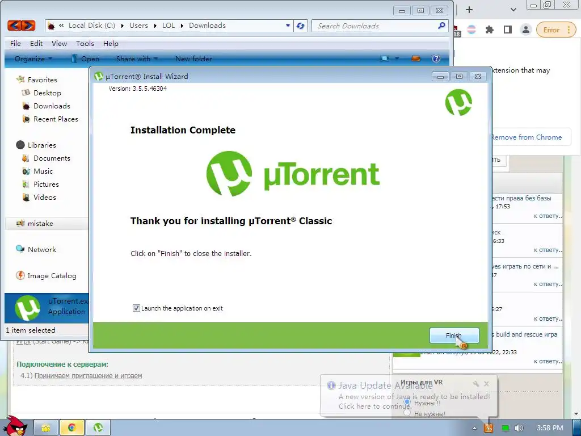
Task: Click the striped flag extension icon in Chrome
Action: tap(471, 30)
